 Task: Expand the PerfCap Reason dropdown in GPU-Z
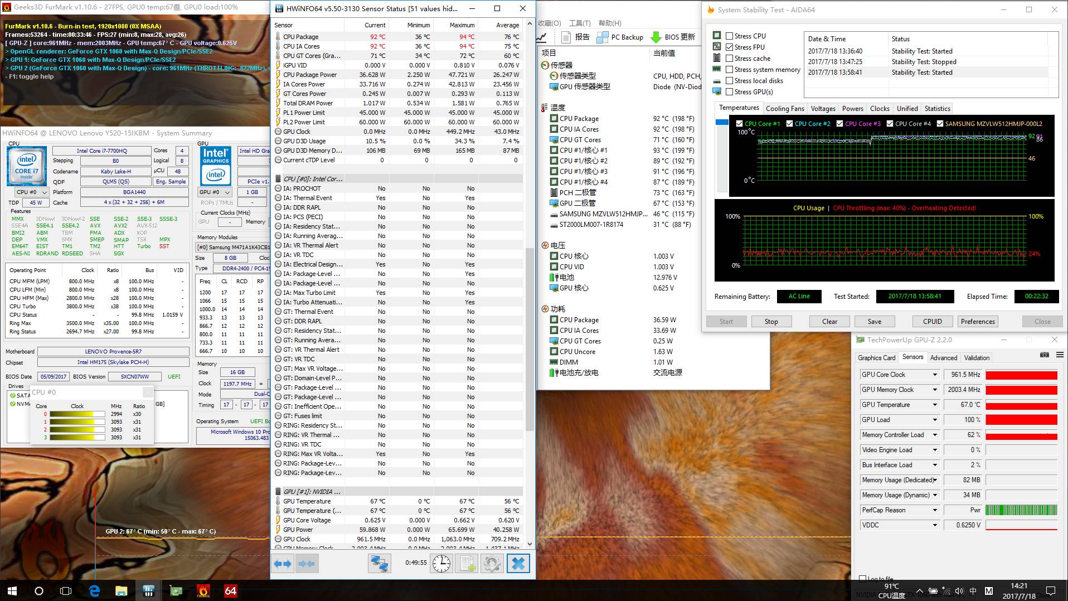pyautogui.click(x=935, y=510)
